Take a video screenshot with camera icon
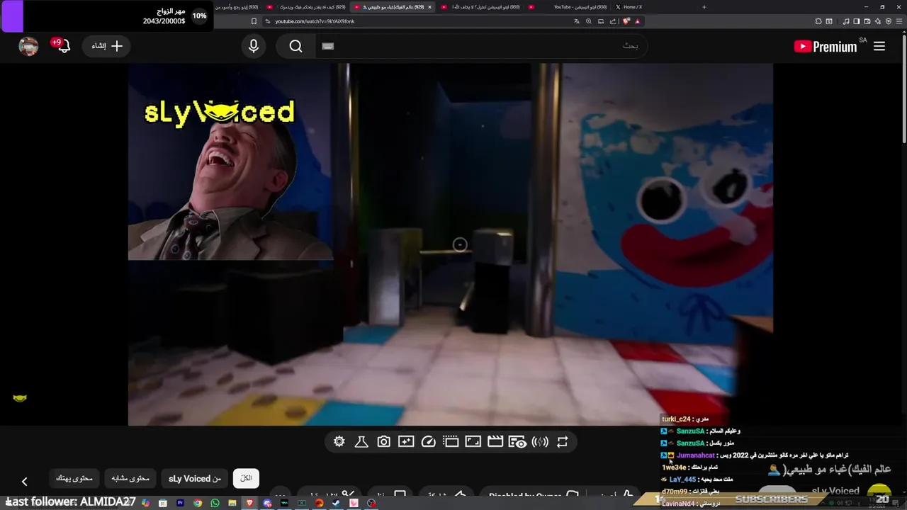Screen dimensions: 907x510 [x=383, y=441]
